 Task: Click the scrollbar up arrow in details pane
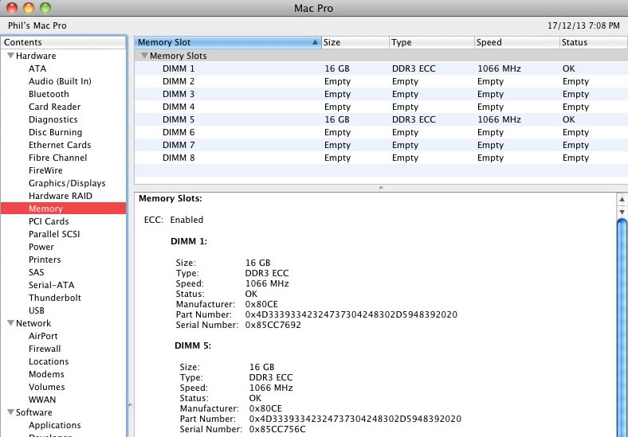622,199
